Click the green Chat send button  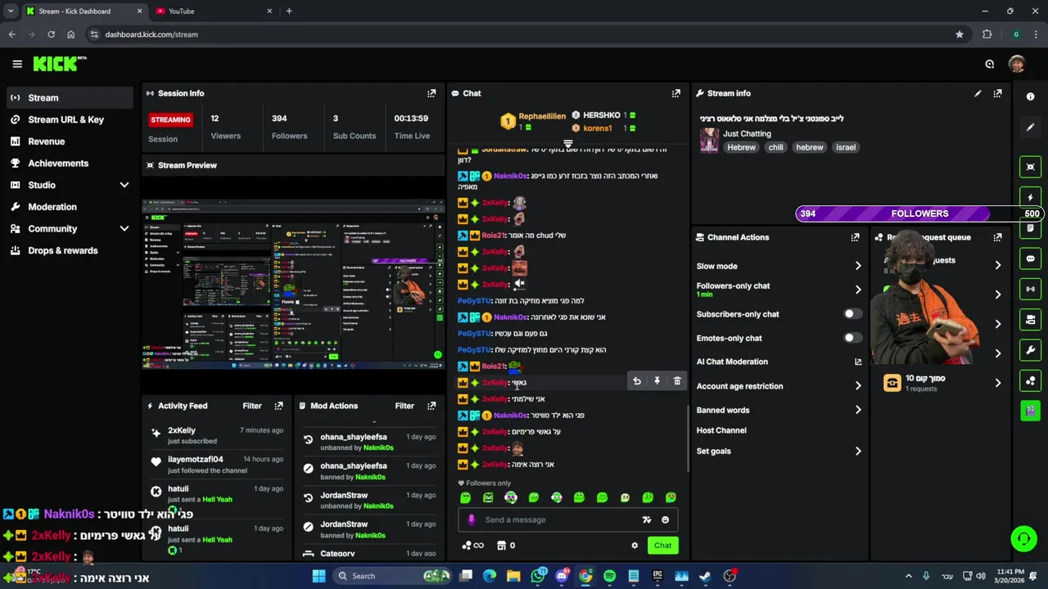(x=662, y=546)
